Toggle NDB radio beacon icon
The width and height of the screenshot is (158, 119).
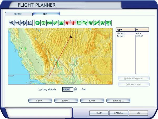pos(50,23)
